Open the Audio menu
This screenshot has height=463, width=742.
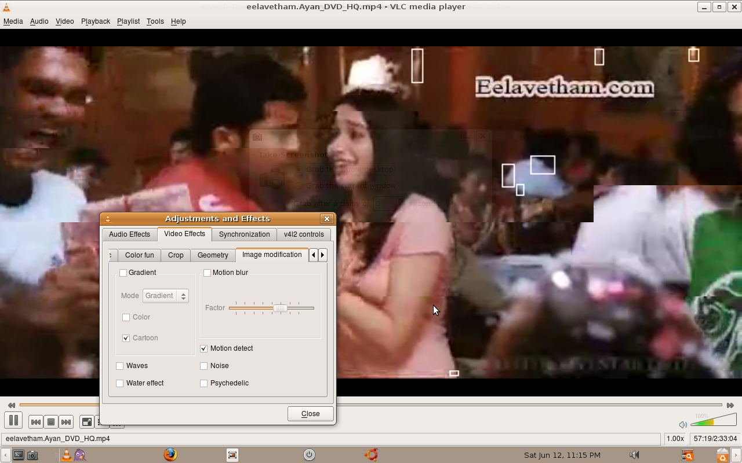(x=39, y=21)
